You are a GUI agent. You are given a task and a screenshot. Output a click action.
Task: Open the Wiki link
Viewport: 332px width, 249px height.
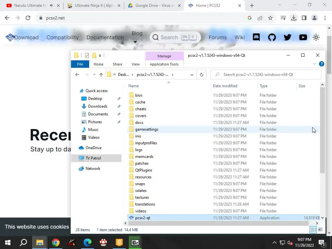pyautogui.click(x=240, y=38)
